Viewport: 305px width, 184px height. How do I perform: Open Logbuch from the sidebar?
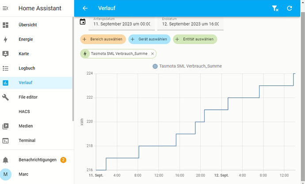coord(27,68)
